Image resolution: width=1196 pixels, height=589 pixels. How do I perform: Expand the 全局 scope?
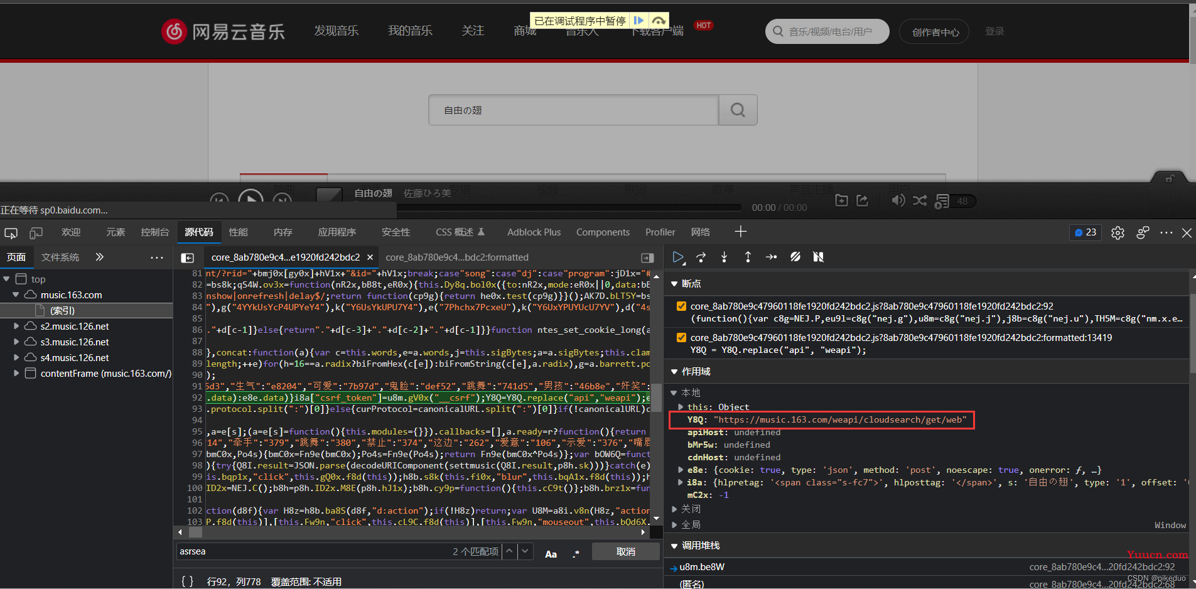pyautogui.click(x=674, y=525)
